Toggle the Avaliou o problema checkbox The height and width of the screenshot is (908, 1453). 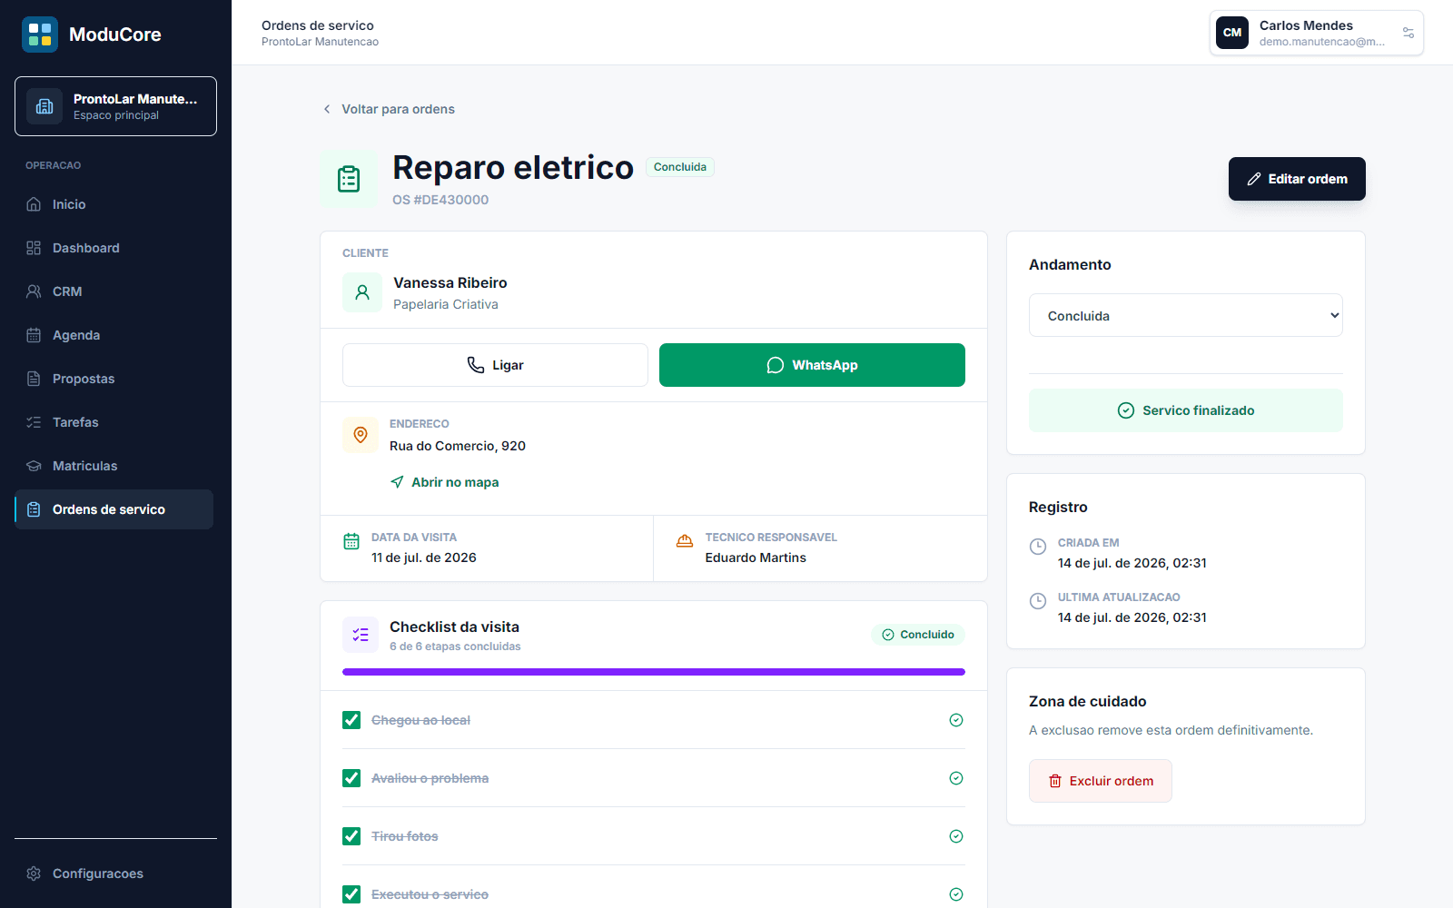click(x=351, y=778)
